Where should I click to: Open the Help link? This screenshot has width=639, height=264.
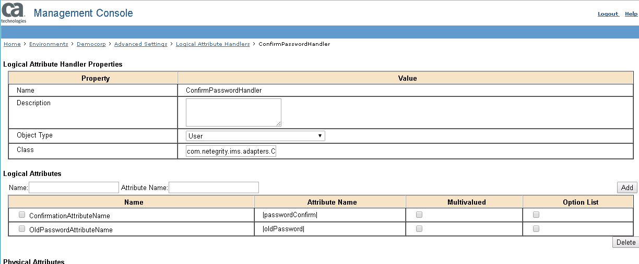[631, 14]
